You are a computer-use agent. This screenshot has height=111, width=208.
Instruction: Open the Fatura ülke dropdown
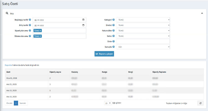point(143,31)
